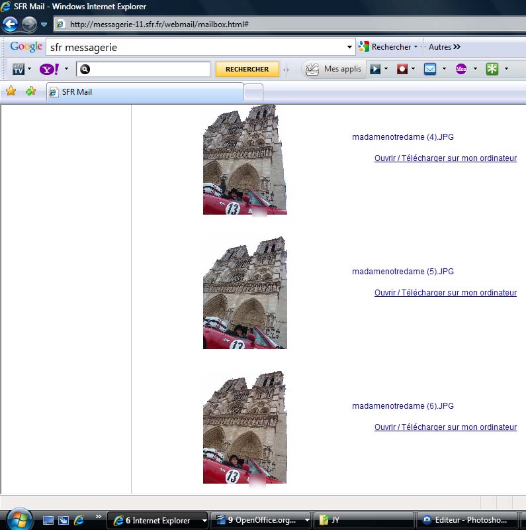This screenshot has height=530, width=526.
Task: Open the Yahoo! logo dropdown arrow
Action: pos(67,69)
